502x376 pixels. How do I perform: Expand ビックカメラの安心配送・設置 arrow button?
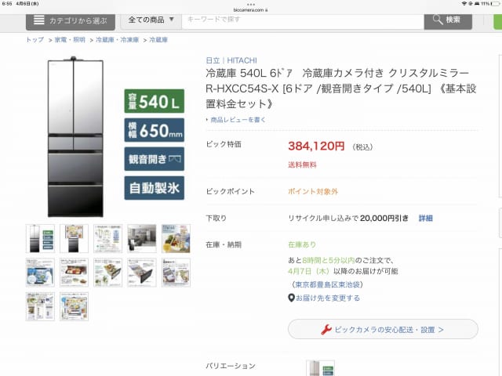[383, 329]
